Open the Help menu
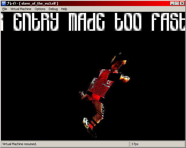Screen dimensions: 186x148 [64, 9]
